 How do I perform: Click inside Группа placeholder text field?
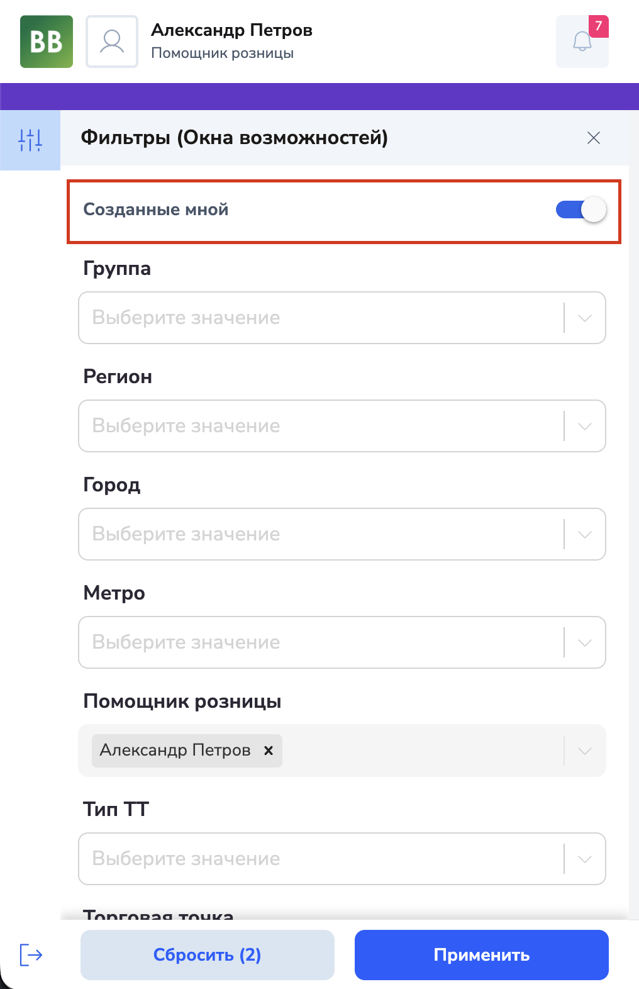[186, 318]
